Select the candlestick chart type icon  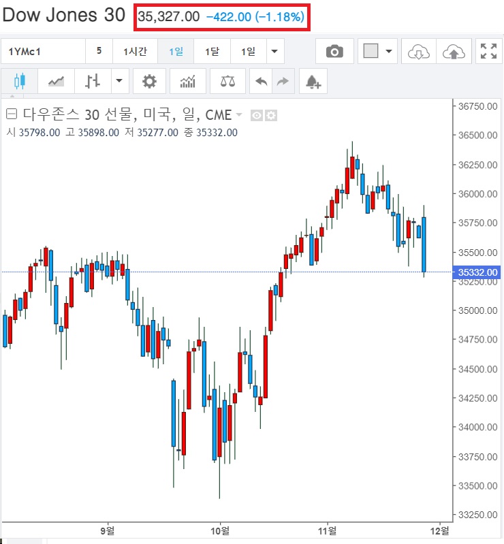[20, 81]
